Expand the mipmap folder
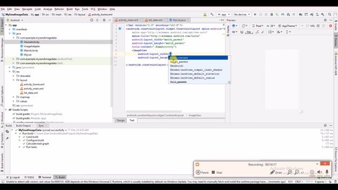Screen dimensions: 338x190 14,97
